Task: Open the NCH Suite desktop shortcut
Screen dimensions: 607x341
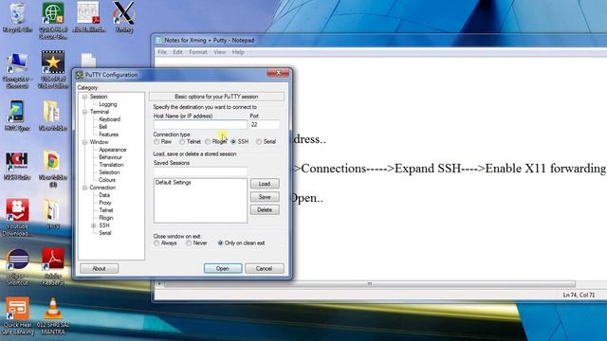Action: 17,167
